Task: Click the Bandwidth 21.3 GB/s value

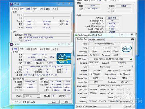Action: tap(125, 82)
